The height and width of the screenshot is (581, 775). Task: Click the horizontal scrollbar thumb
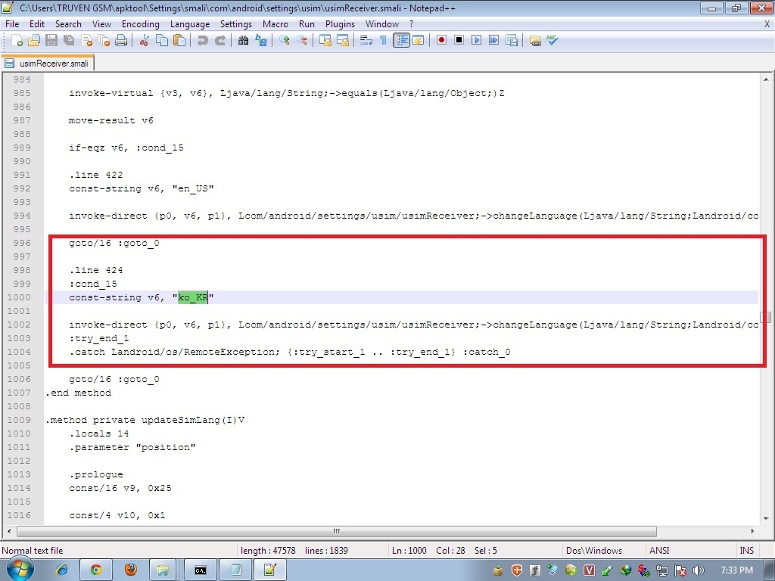tap(337, 531)
